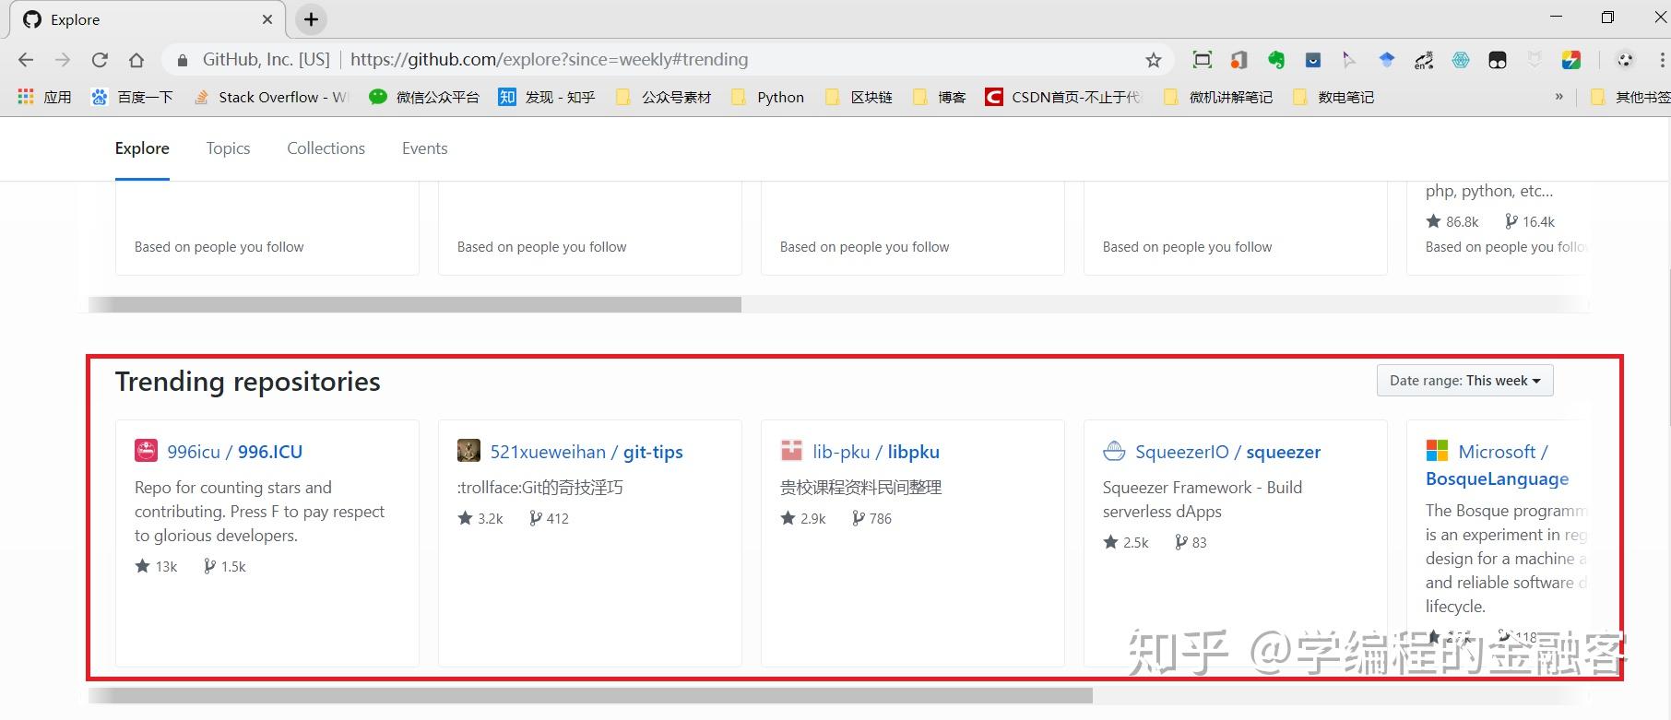Switch to the Topics tab

pos(228,148)
